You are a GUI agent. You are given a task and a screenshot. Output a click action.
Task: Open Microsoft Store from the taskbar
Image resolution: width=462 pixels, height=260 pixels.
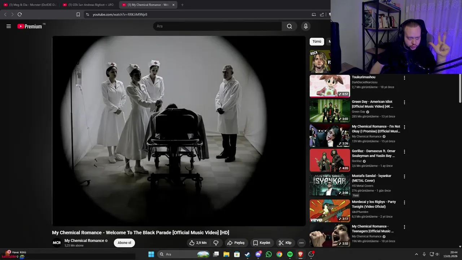point(237,254)
